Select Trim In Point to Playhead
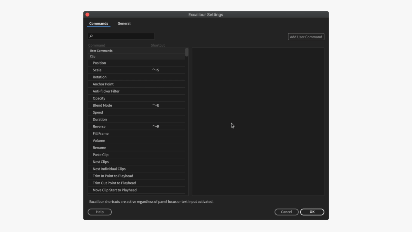 point(136,176)
